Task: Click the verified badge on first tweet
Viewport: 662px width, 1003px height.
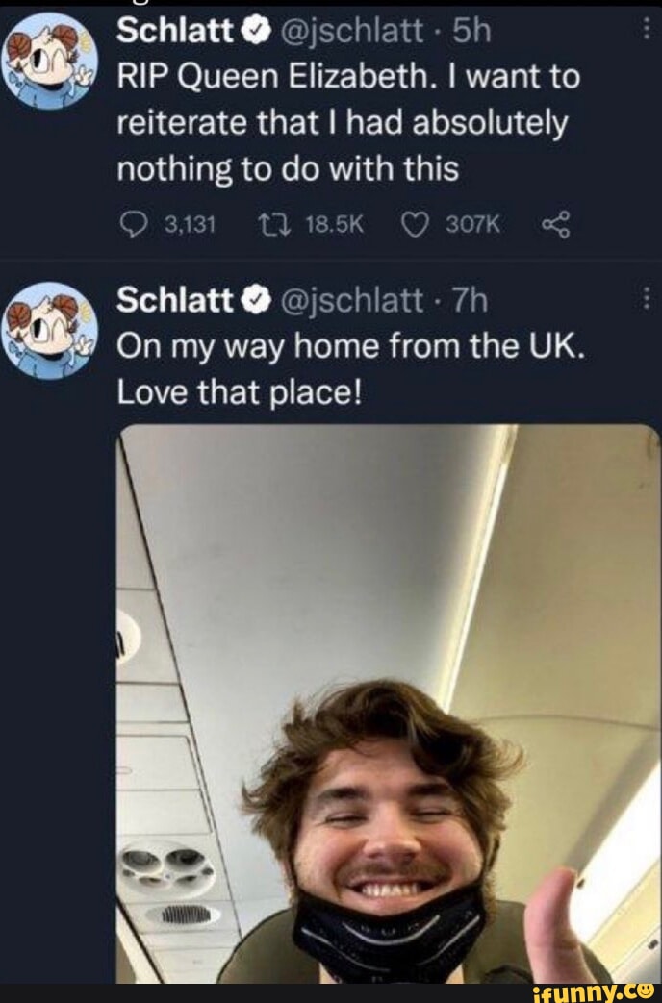Action: (x=256, y=33)
